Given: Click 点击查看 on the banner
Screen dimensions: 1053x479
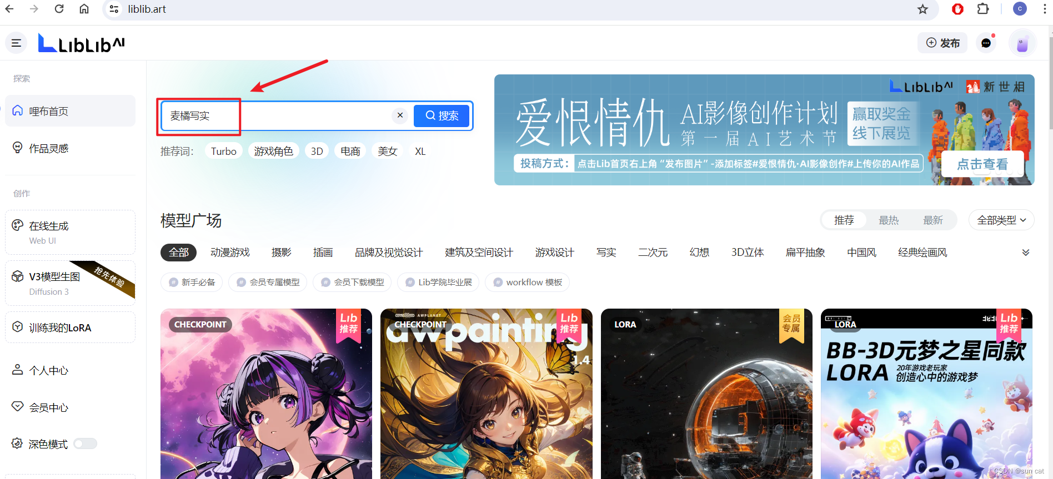Looking at the screenshot, I should [x=982, y=164].
